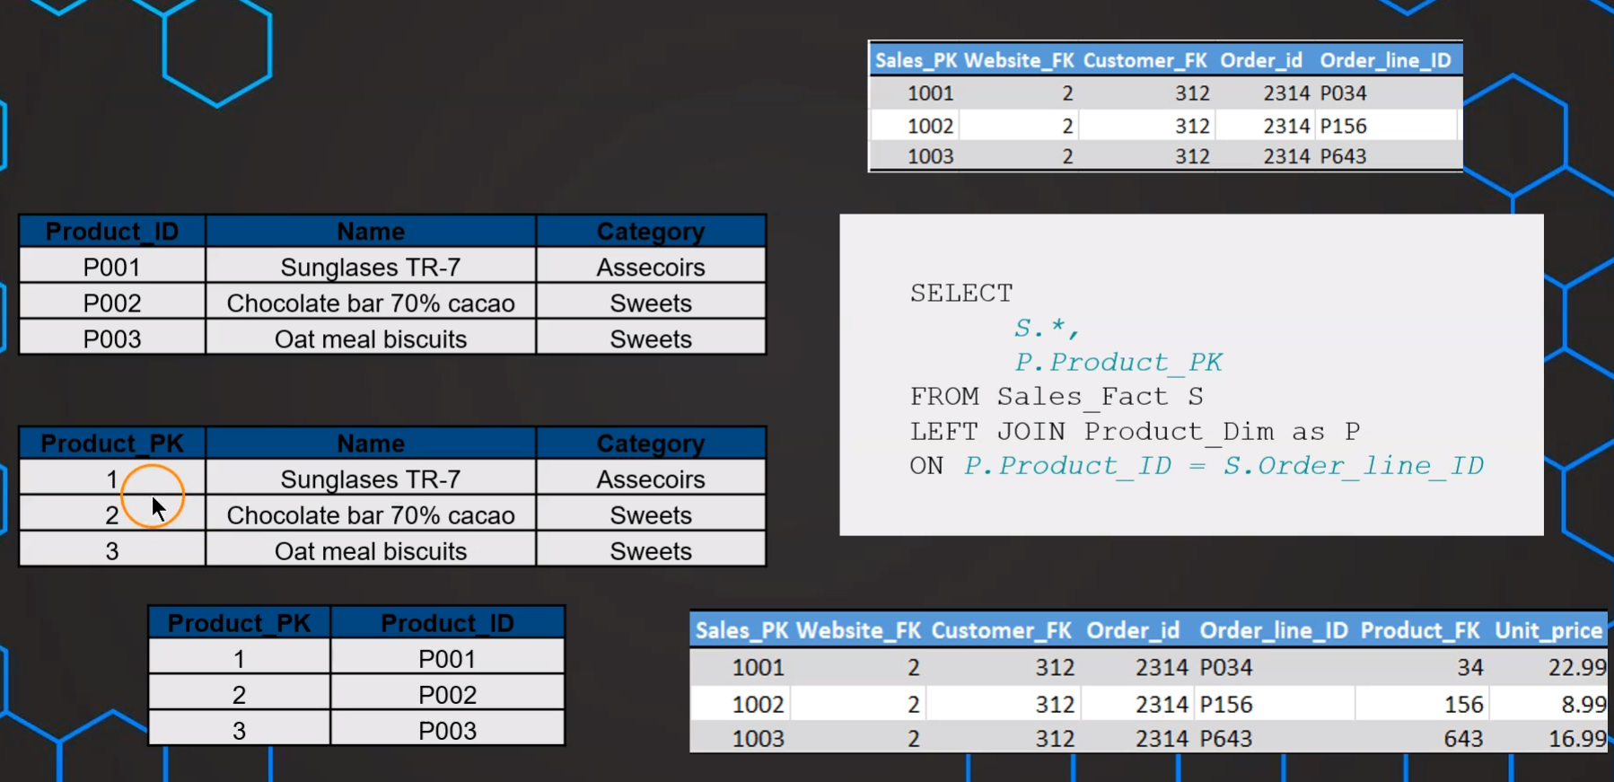Click P643 in the table with Unit_price
The image size is (1614, 782).
[x=1226, y=739]
